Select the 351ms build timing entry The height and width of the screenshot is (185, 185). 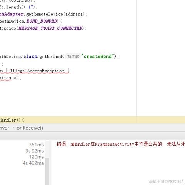(36, 145)
